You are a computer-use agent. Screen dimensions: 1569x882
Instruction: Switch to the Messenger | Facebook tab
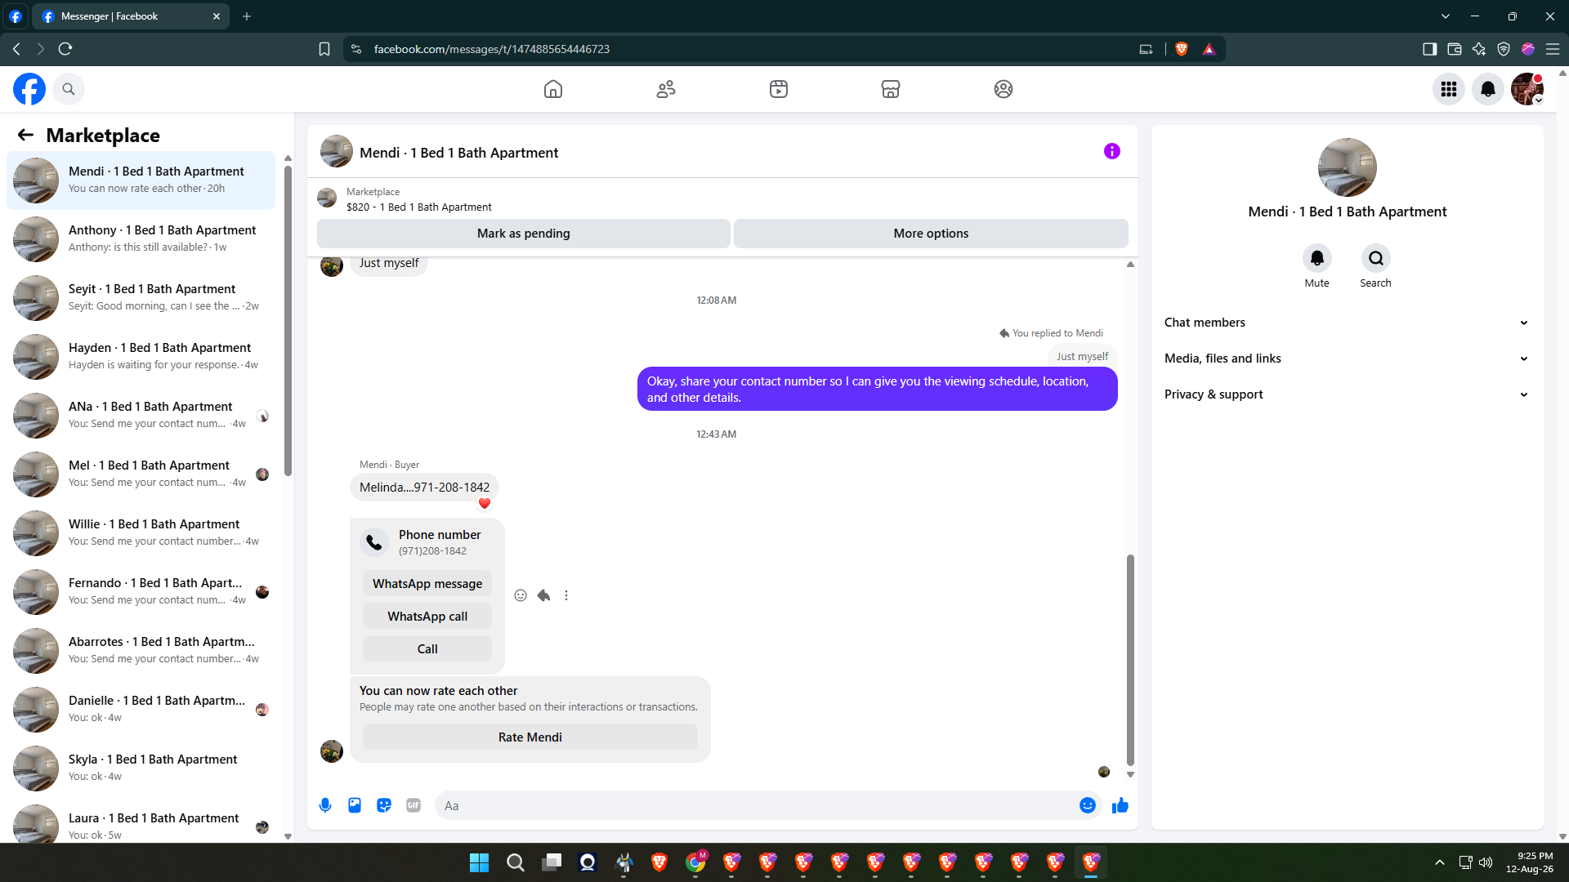[131, 16]
